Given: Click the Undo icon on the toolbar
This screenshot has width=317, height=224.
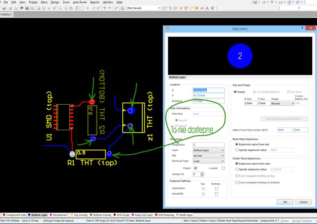Looking at the screenshot, I should pos(105,8).
